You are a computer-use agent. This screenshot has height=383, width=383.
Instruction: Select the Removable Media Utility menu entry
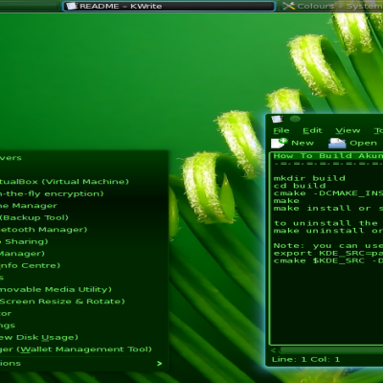click(83, 289)
